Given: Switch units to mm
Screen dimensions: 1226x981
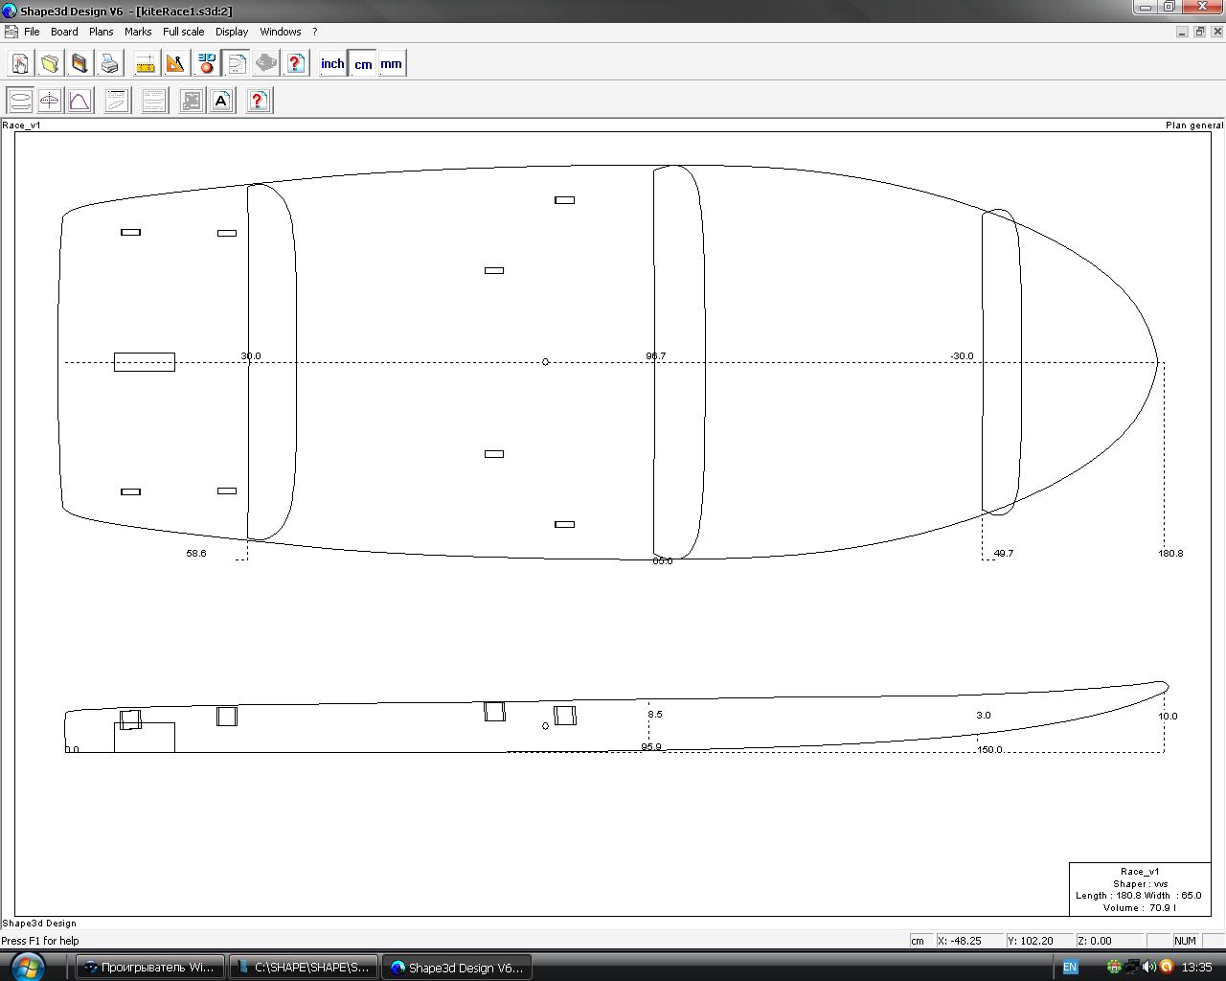Looking at the screenshot, I should [391, 64].
